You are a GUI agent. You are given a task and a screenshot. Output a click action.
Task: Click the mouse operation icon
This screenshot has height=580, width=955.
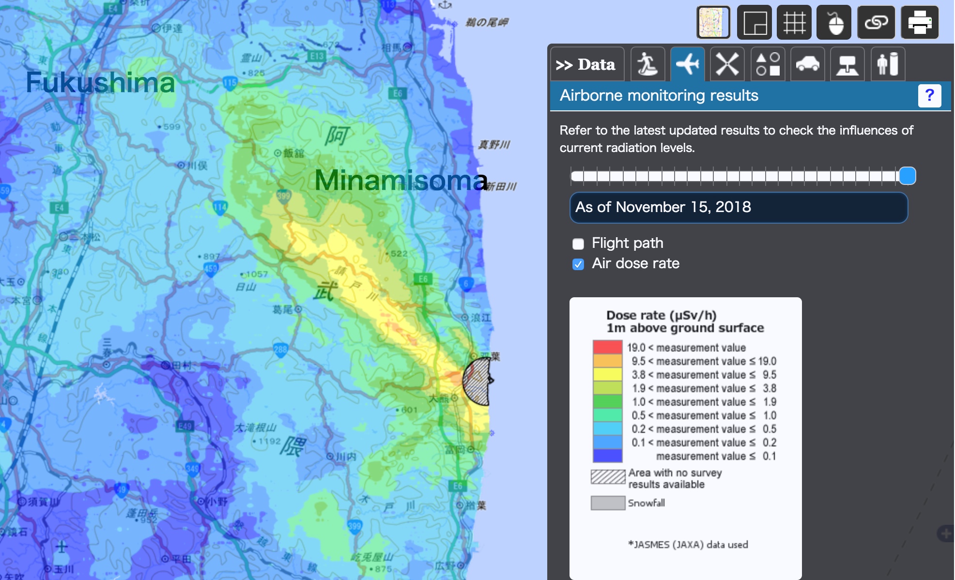834,22
